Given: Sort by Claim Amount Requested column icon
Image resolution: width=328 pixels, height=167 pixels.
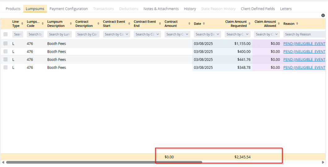Looking at the screenshot, I should [x=250, y=24].
